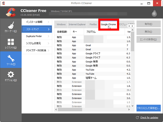Select the second Google 検索 row
The image size is (163, 122).
pos(93,66)
